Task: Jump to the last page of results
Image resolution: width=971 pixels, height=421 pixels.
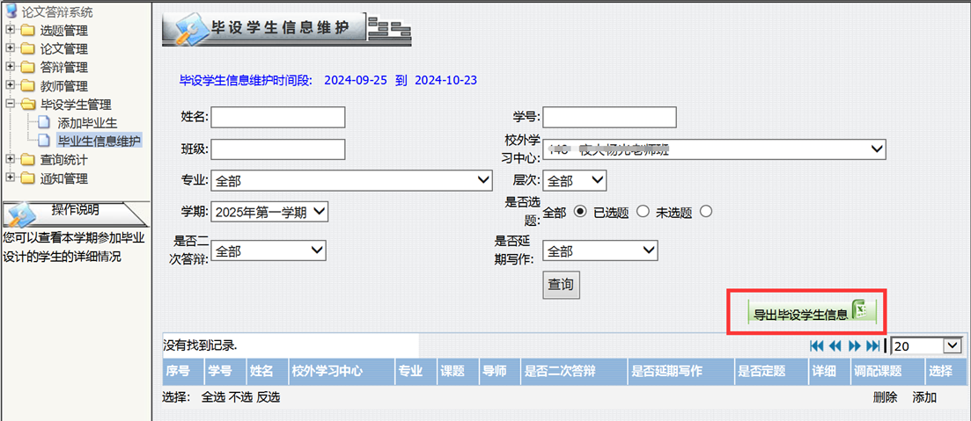Action: (x=872, y=346)
